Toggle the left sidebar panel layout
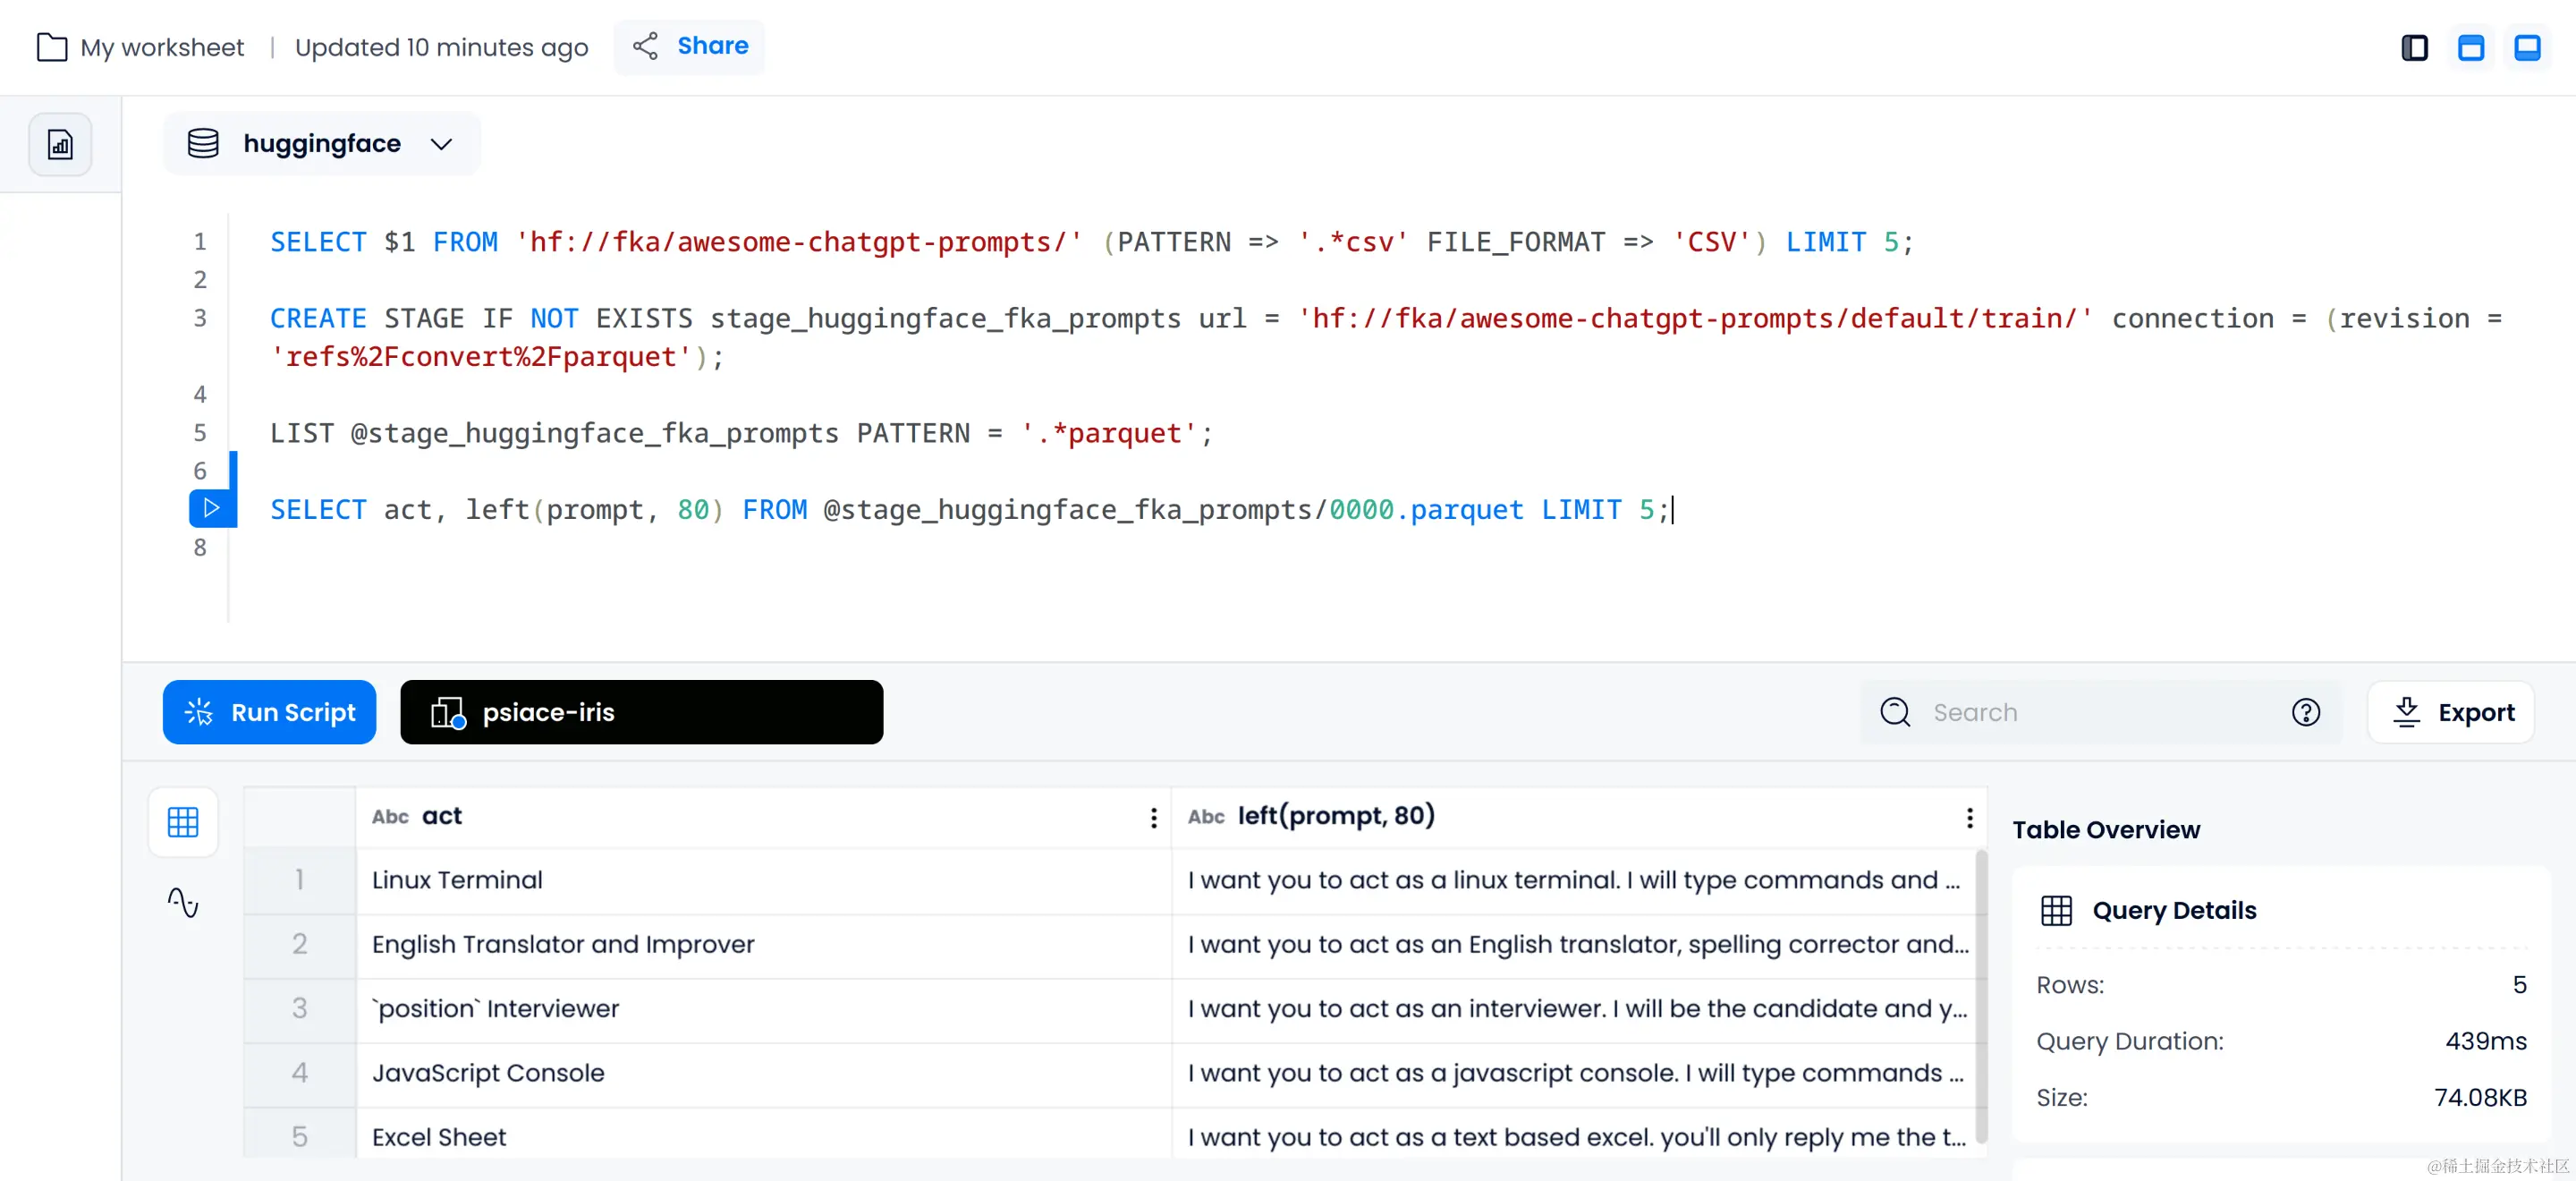The width and height of the screenshot is (2576, 1181). click(2414, 47)
